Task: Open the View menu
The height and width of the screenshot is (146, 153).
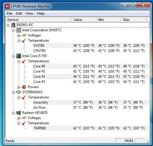Action: [x=29, y=13]
